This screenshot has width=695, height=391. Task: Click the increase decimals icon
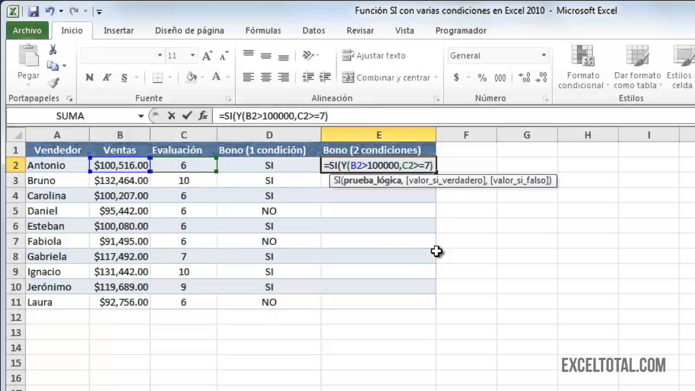pos(525,78)
